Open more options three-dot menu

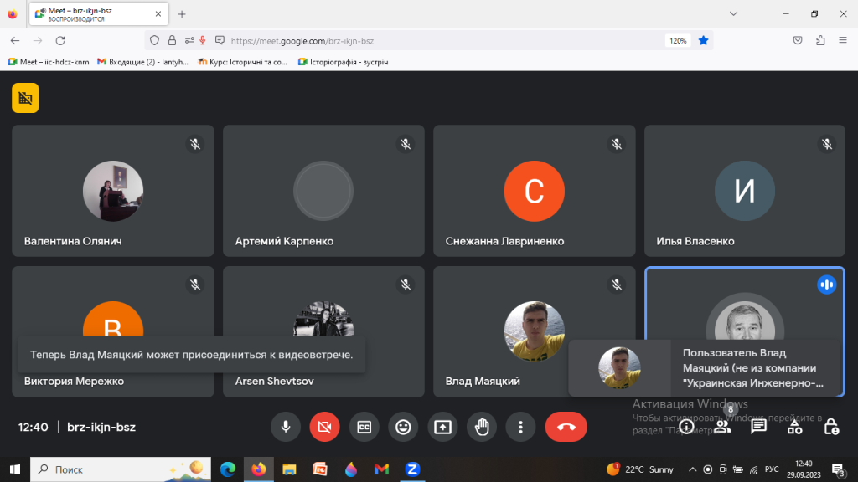(x=520, y=427)
